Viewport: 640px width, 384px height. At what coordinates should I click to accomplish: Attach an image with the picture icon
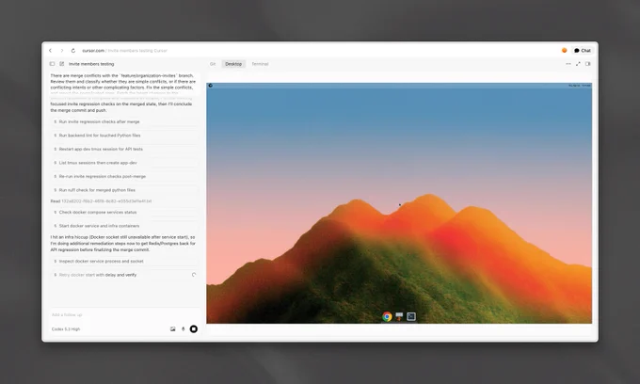[172, 328]
